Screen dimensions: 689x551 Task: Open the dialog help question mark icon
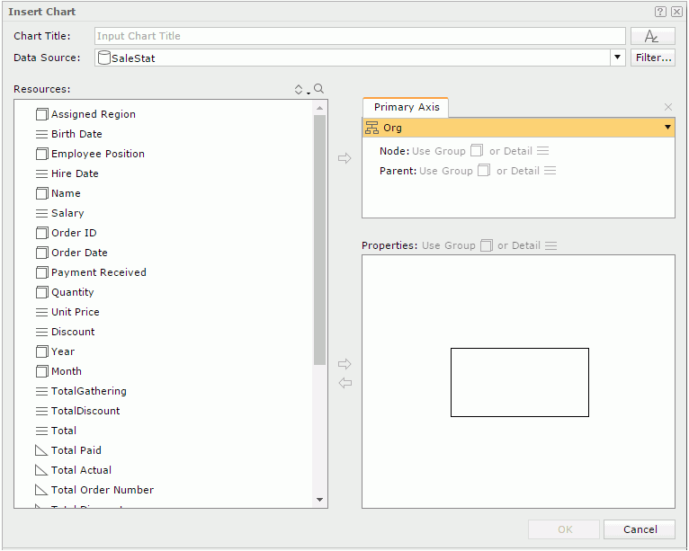click(660, 12)
